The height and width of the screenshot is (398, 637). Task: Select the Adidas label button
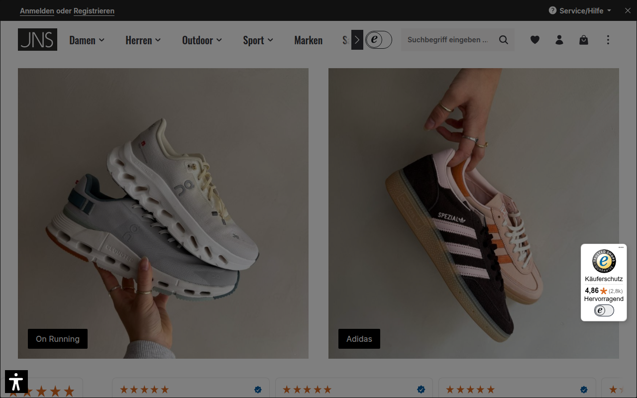coord(359,339)
